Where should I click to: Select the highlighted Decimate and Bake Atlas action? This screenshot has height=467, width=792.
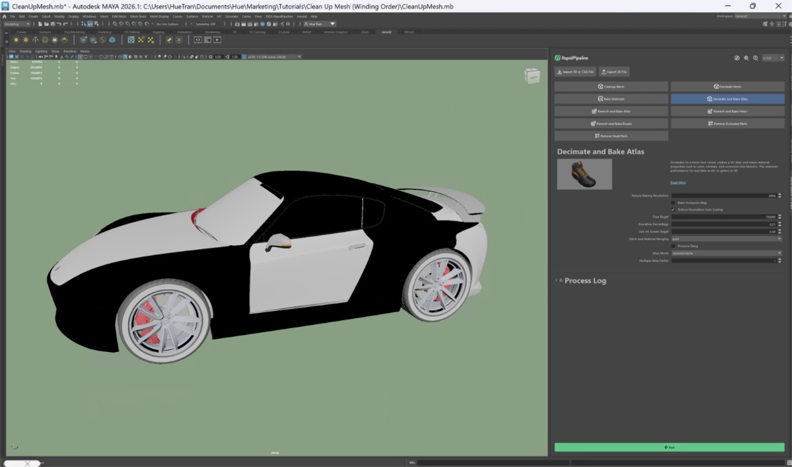(727, 99)
